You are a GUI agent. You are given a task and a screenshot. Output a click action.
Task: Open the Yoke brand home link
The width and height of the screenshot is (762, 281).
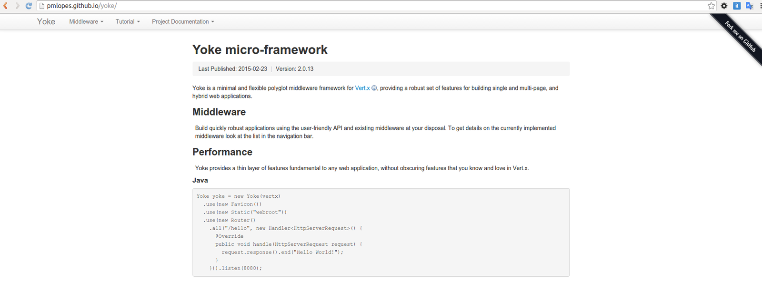46,21
